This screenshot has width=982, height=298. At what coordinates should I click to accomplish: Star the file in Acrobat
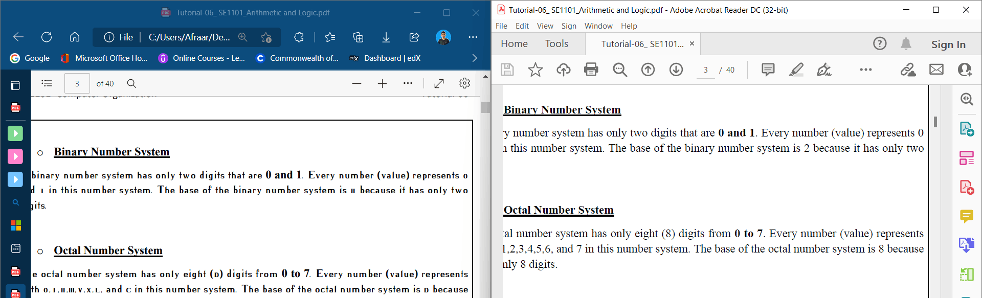(535, 70)
